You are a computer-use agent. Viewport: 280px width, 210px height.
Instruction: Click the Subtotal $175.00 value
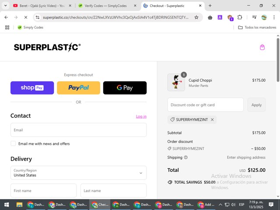click(x=259, y=133)
